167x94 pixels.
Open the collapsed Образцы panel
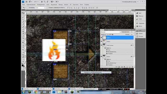pyautogui.click(x=140, y=16)
